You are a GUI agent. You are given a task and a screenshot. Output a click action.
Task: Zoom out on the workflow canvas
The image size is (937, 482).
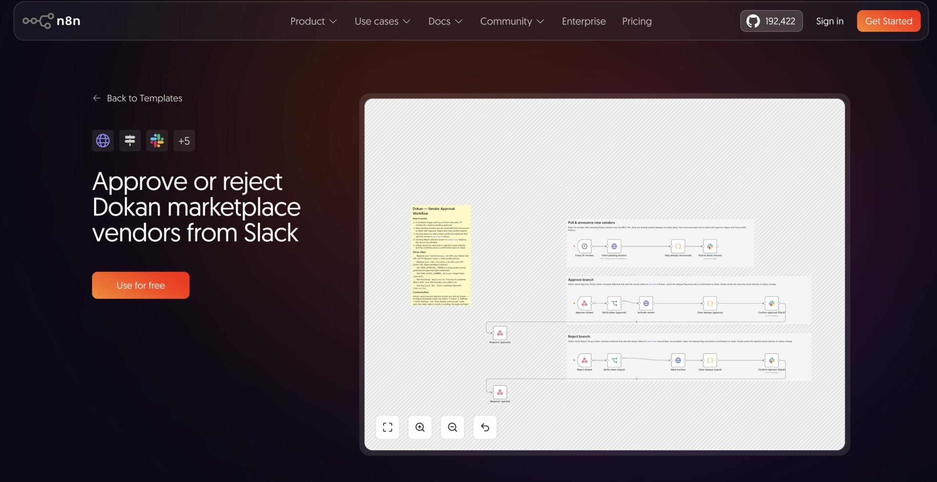(x=452, y=427)
